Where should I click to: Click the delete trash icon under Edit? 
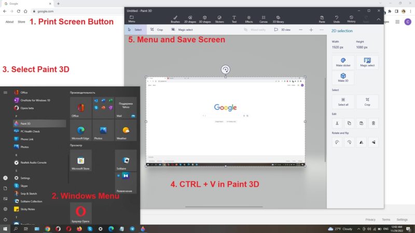tap(374, 123)
